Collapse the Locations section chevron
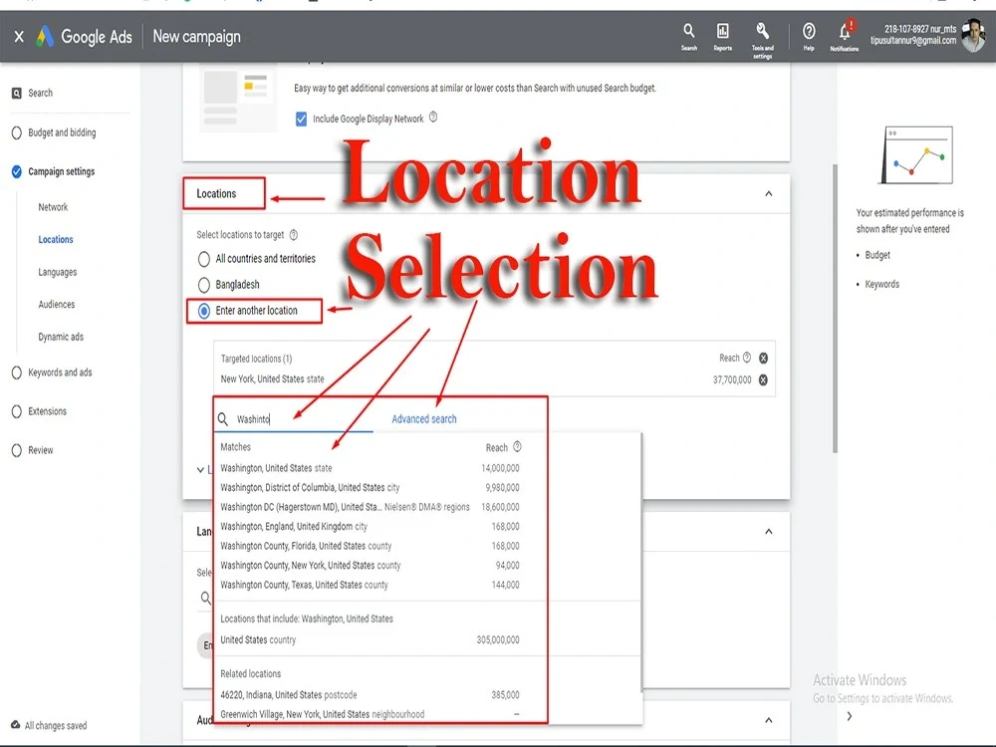This screenshot has width=996, height=747. click(x=769, y=194)
